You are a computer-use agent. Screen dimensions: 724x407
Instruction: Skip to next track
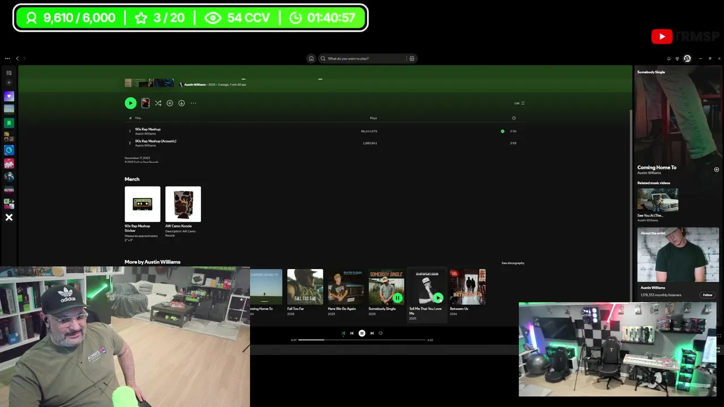[x=372, y=333]
